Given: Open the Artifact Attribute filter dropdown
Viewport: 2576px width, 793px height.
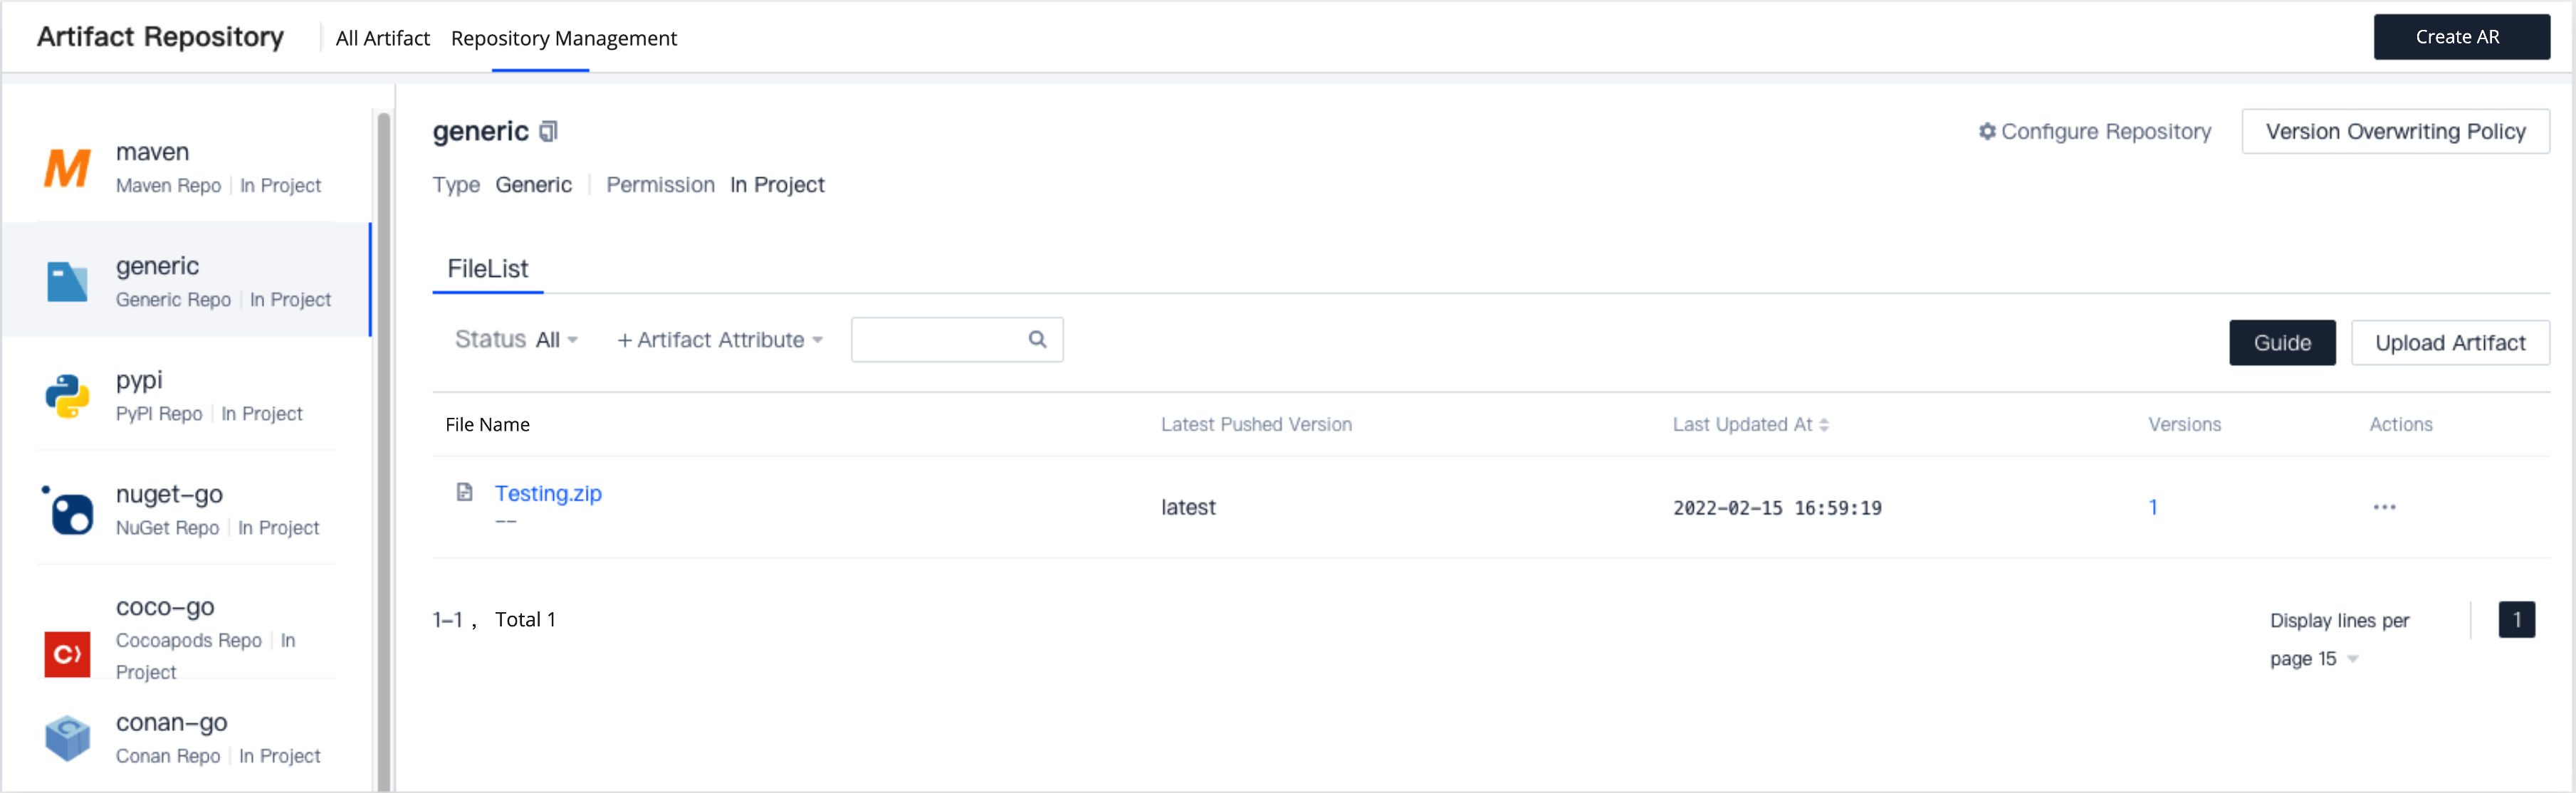Looking at the screenshot, I should 720,340.
